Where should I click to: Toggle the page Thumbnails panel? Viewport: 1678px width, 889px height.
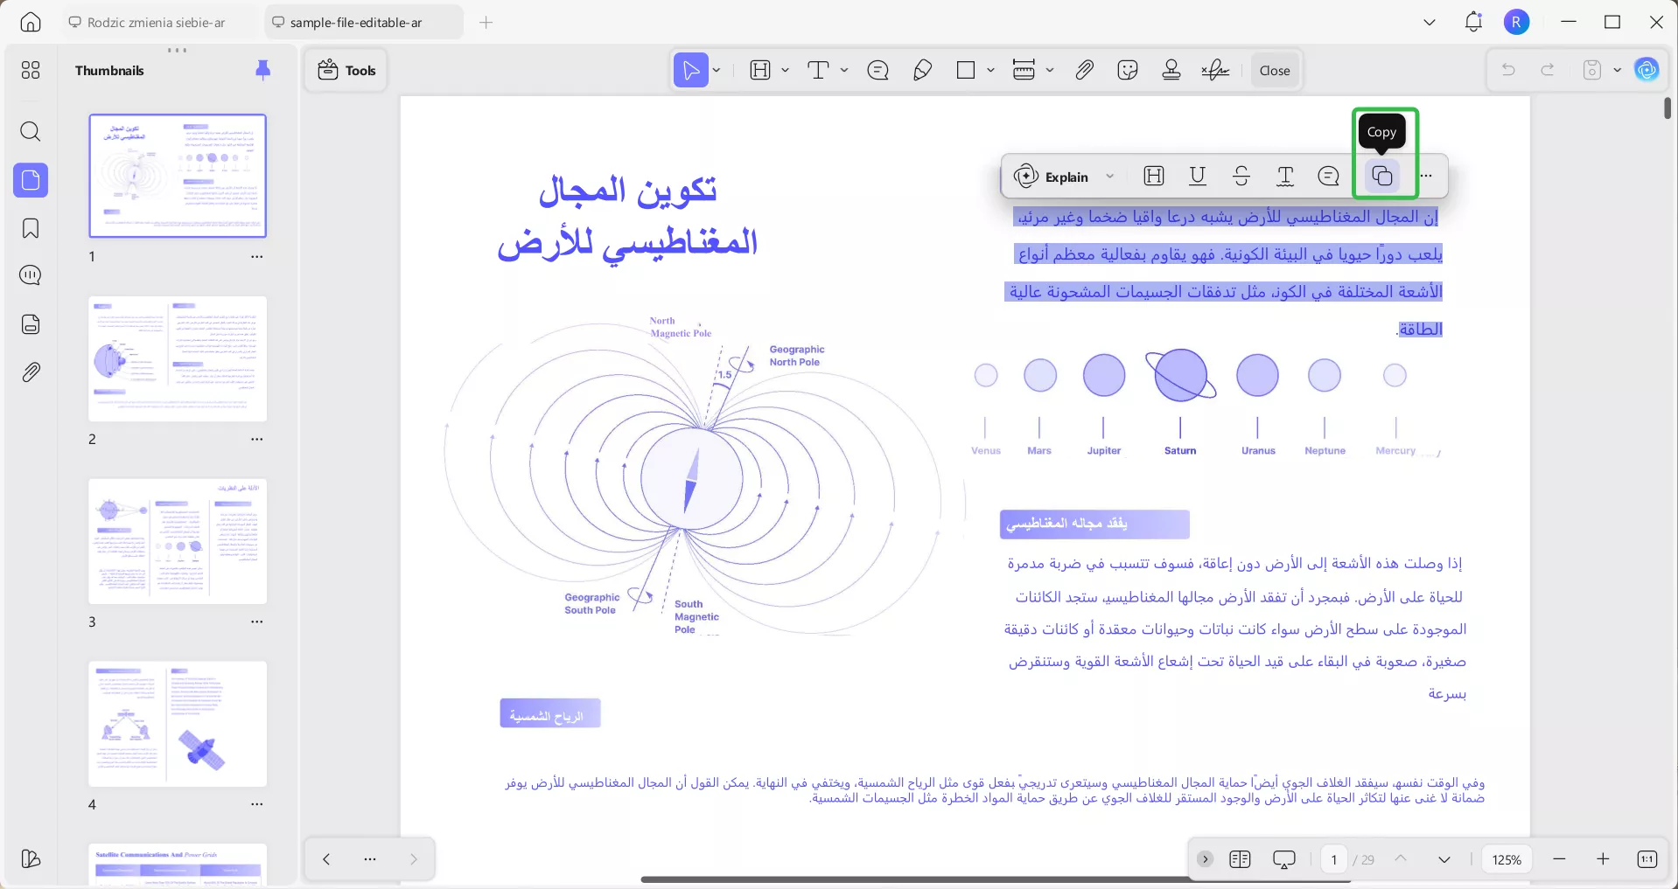(30, 181)
